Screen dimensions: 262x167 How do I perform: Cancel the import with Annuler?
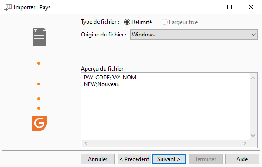pos(98,159)
